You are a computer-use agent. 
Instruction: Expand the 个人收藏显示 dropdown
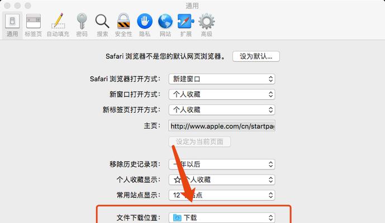pyautogui.click(x=222, y=180)
